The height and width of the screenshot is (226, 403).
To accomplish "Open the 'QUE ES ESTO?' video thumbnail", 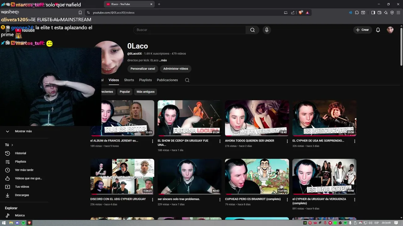I will [128, 118].
